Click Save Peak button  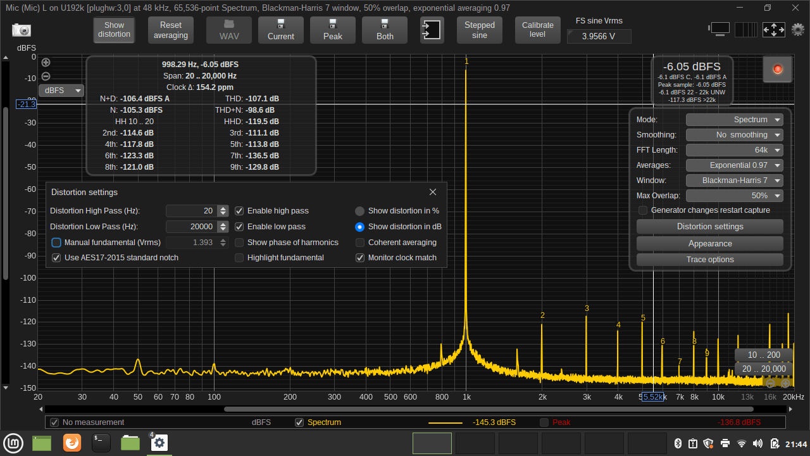coord(333,30)
